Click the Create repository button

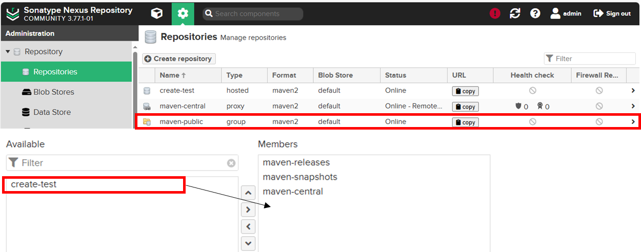click(x=179, y=59)
